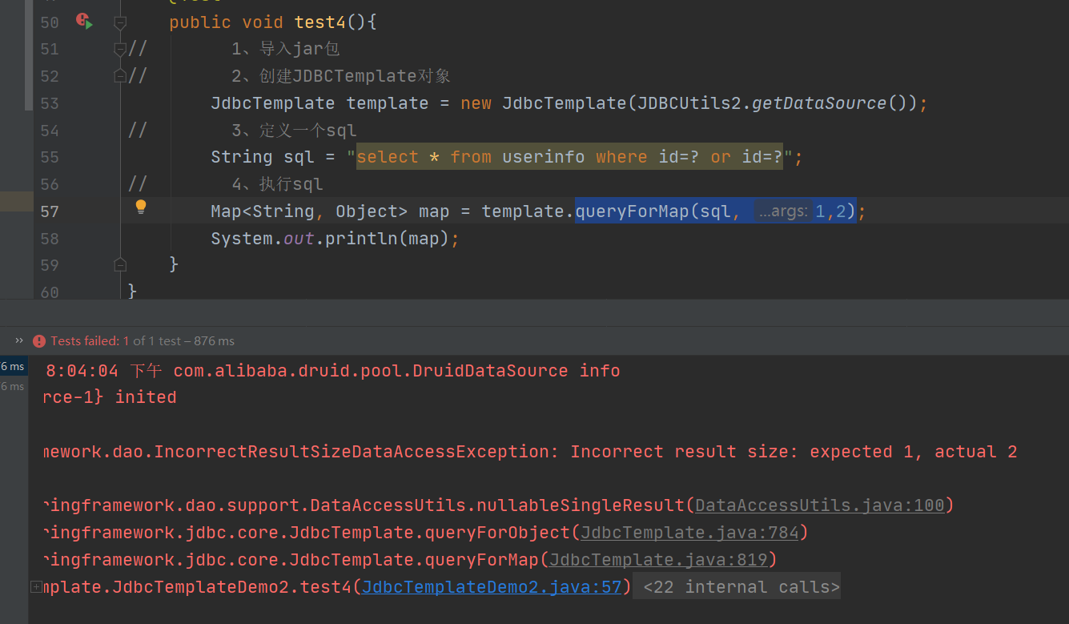Click 'expected 1, actual 2' in the console
The image size is (1069, 624).
click(x=913, y=452)
